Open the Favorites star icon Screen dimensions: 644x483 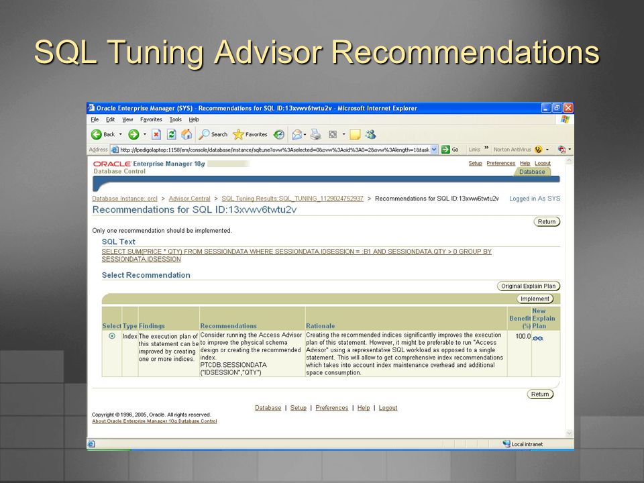(x=238, y=134)
